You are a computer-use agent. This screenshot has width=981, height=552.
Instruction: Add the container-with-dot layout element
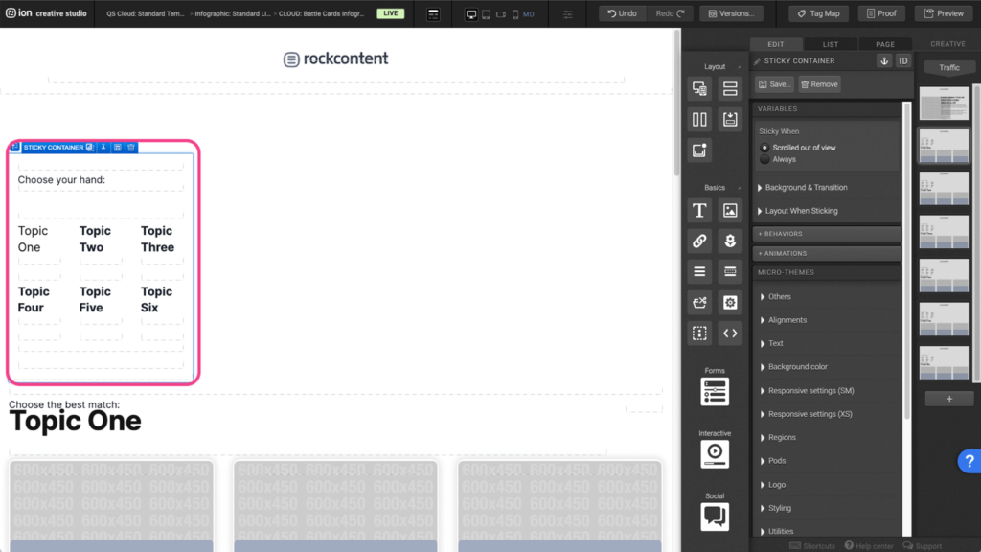(x=699, y=149)
